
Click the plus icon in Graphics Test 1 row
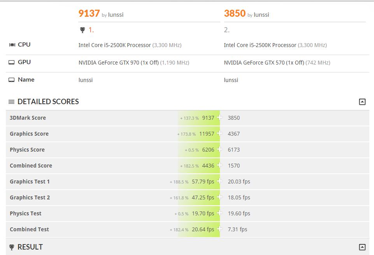point(219,182)
